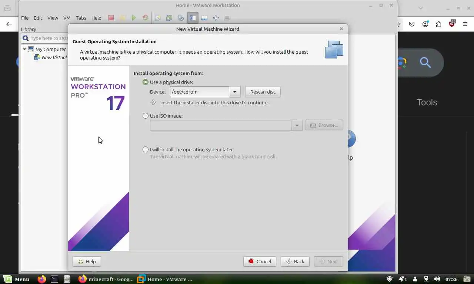
Task: Click the network icon in system tray
Action: 426,279
